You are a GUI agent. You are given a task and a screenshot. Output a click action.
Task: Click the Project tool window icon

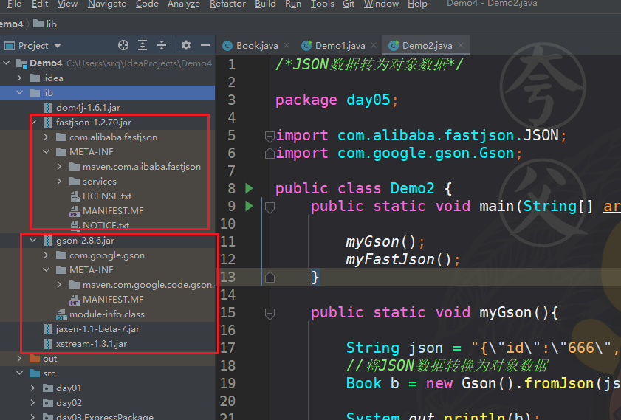coord(10,46)
